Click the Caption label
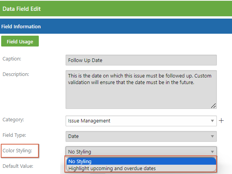 tap(12, 59)
